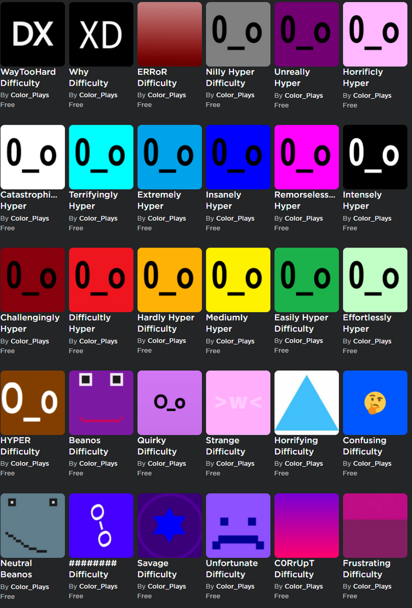This screenshot has width=412, height=608.
Task: Open the WayTooHard Difficulty DX thumbnail
Action: pyautogui.click(x=33, y=34)
